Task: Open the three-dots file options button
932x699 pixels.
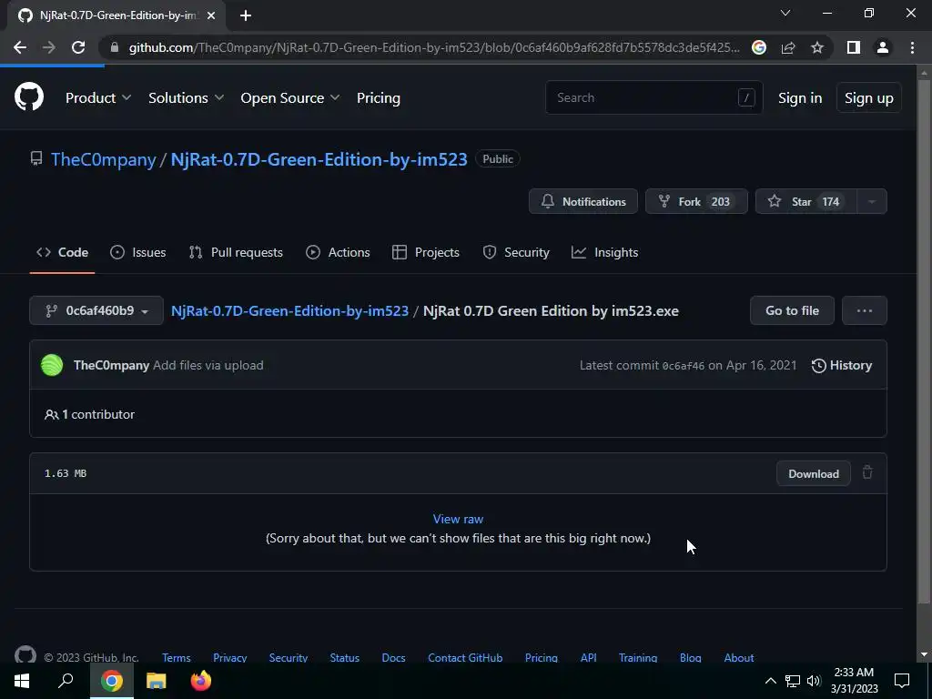Action: pos(865,310)
